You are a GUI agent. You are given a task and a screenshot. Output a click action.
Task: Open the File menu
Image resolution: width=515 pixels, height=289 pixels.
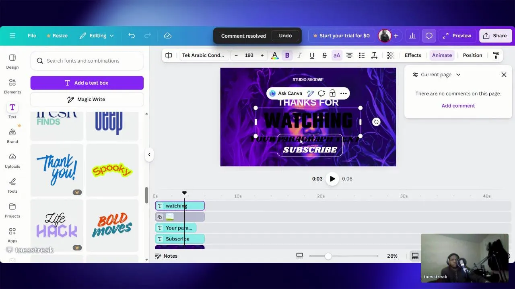32,36
